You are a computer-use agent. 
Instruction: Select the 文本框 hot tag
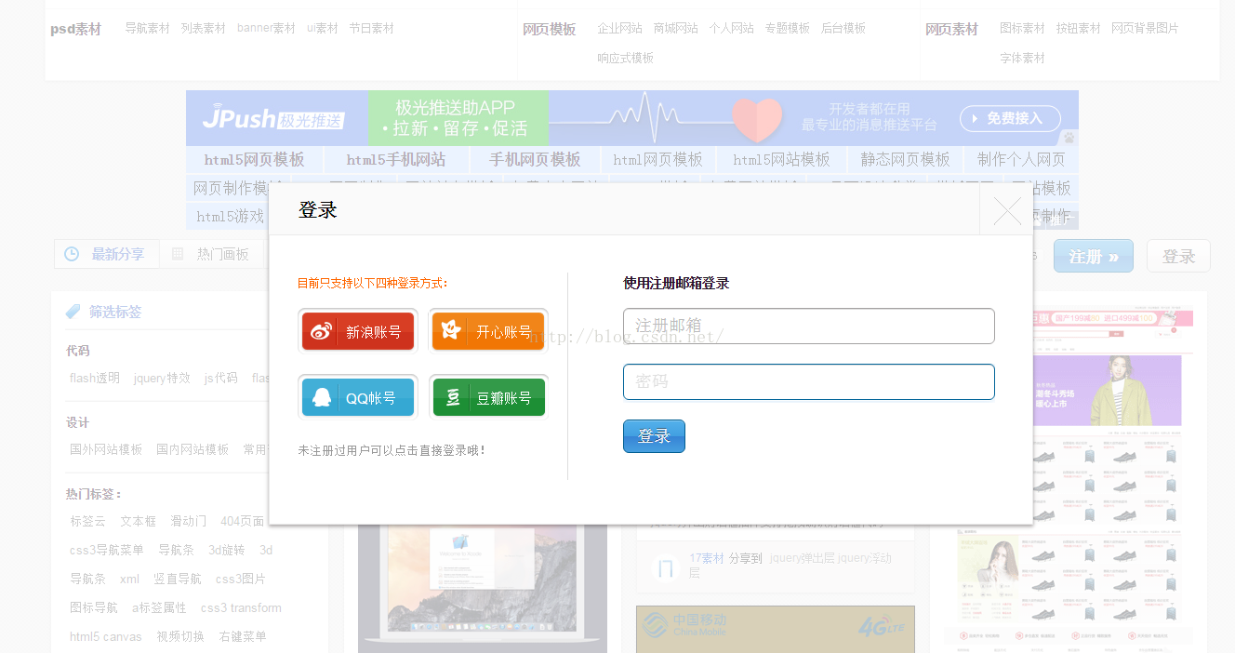pyautogui.click(x=138, y=521)
